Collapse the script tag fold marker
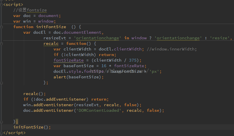This screenshot has height=136, width=234. [x=1, y=5]
